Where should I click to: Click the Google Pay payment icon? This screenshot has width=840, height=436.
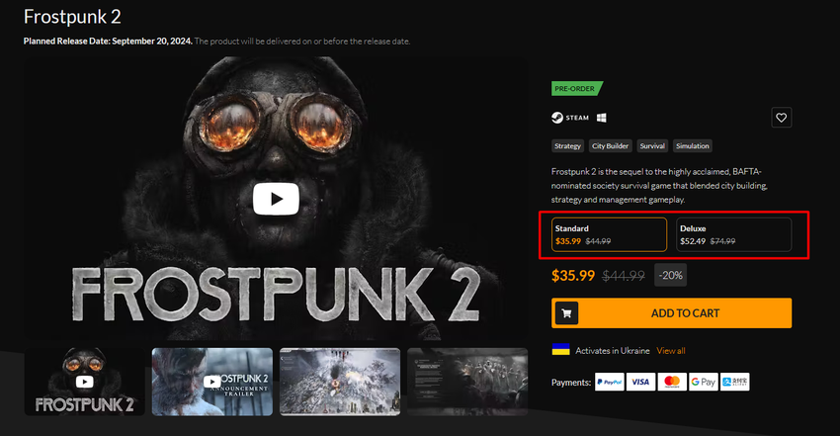(704, 382)
